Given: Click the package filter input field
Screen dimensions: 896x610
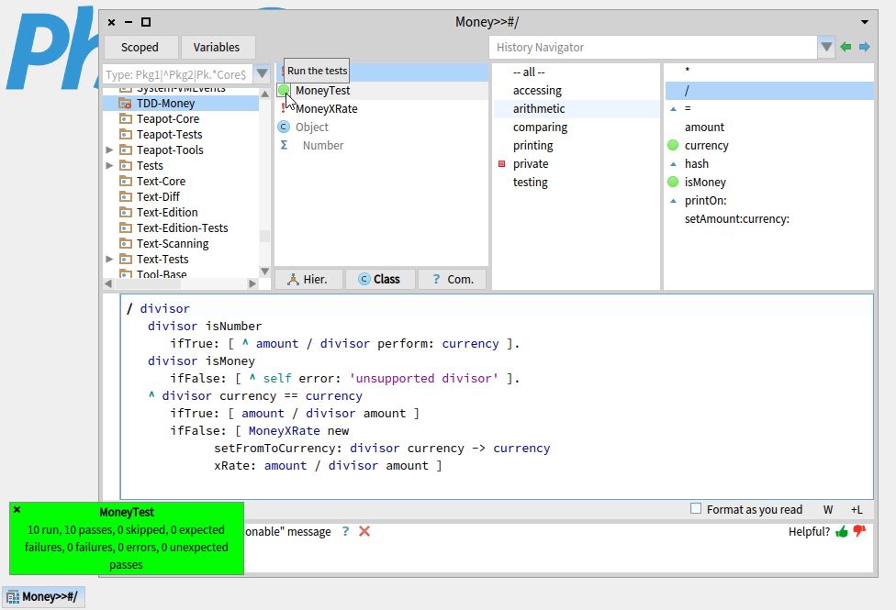Looking at the screenshot, I should [x=176, y=74].
